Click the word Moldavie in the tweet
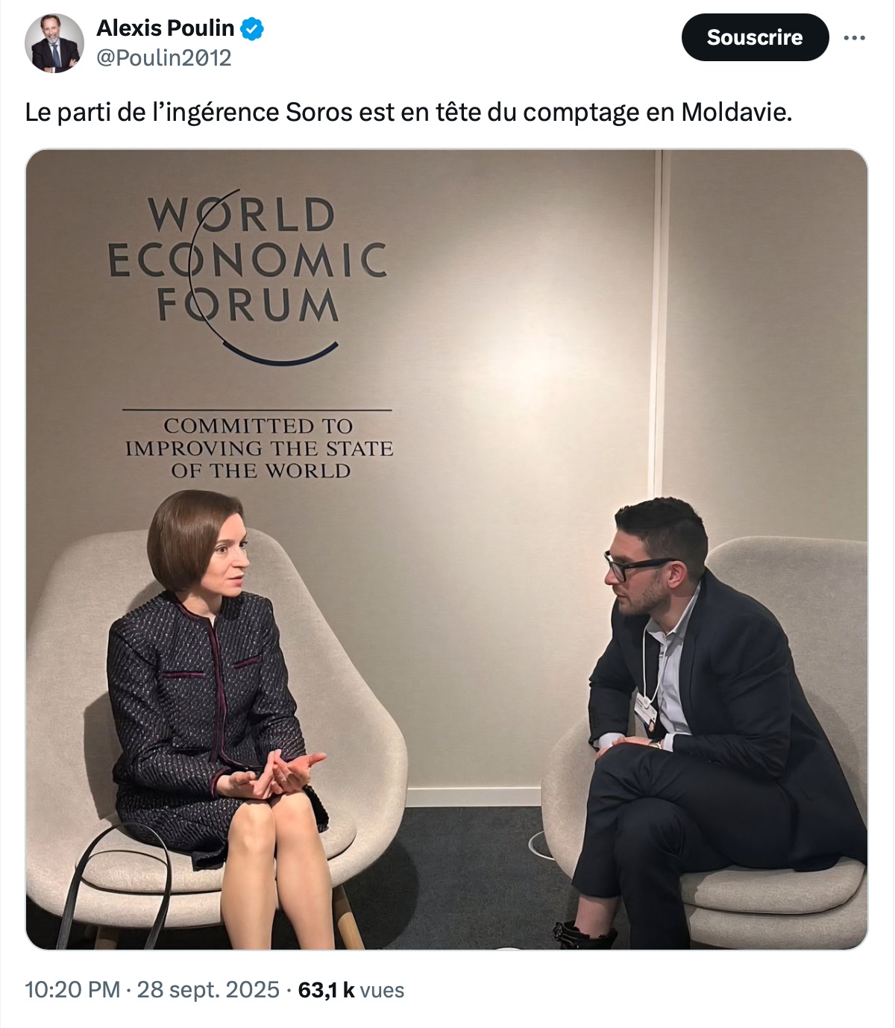This screenshot has width=895, height=1028. [x=736, y=112]
